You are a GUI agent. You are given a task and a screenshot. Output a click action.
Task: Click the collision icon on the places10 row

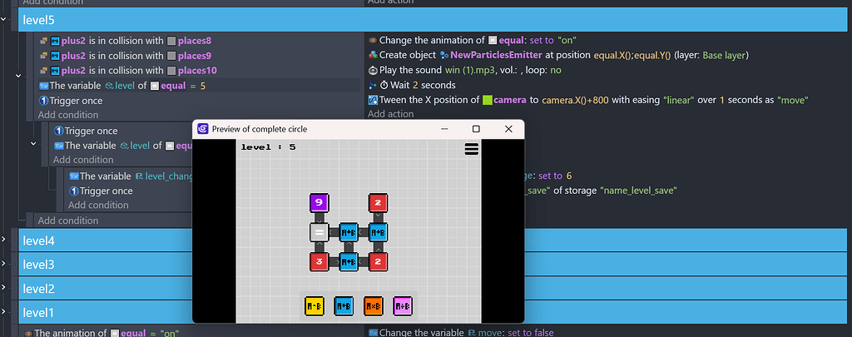(x=44, y=70)
